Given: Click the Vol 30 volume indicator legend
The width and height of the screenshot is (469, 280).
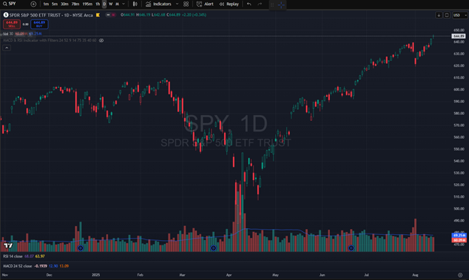Looking at the screenshot, I should click(8, 34).
